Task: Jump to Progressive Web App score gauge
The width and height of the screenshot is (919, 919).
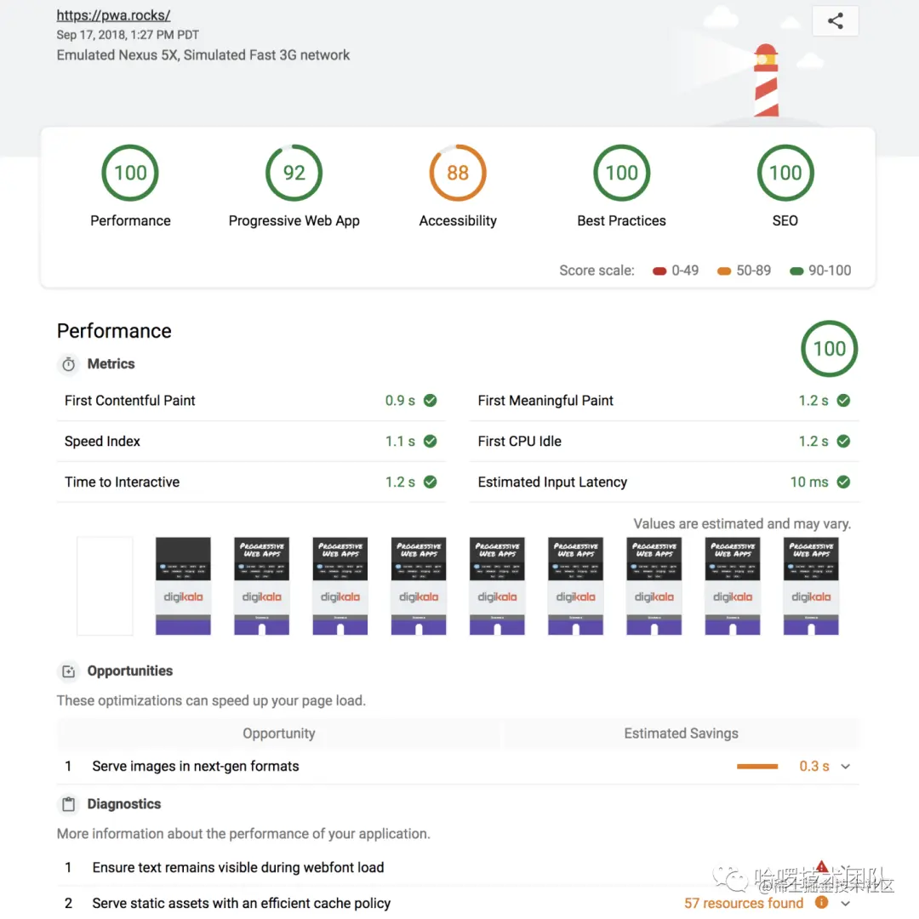Action: pos(294,173)
